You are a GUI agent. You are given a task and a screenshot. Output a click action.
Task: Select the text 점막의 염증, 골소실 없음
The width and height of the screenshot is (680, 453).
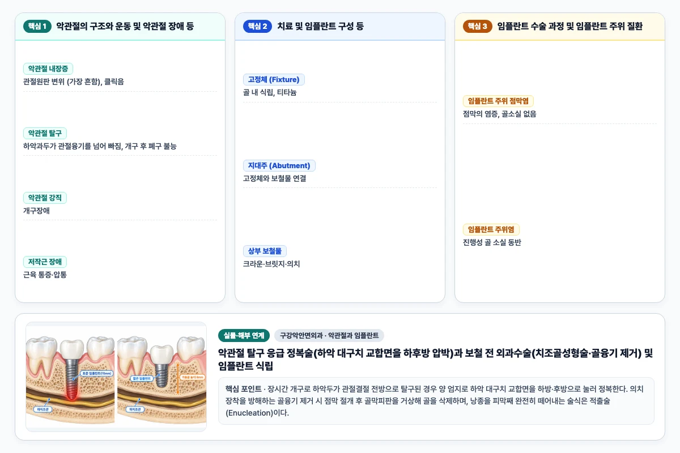click(x=500, y=114)
